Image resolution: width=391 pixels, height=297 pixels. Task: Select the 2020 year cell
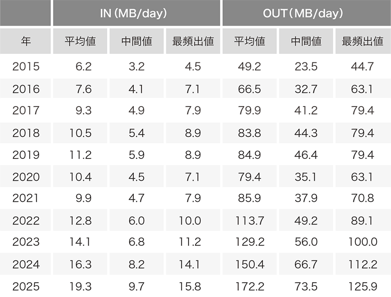(x=26, y=177)
